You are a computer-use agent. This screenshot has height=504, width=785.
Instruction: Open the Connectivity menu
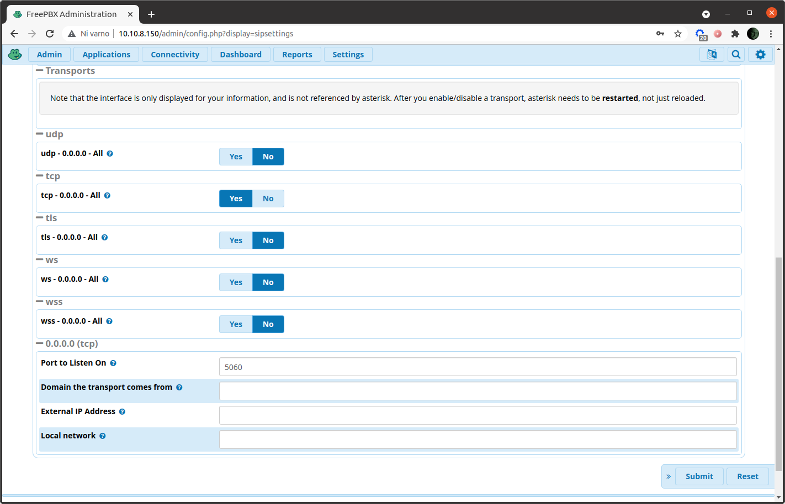point(174,54)
